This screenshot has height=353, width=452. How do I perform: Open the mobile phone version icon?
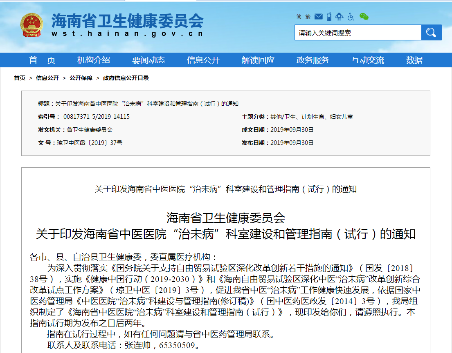coord(329,17)
